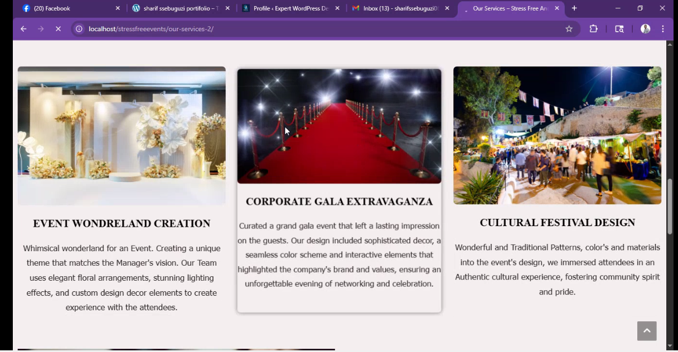
Task: Open the Chrome three-dot menu
Action: point(663,29)
